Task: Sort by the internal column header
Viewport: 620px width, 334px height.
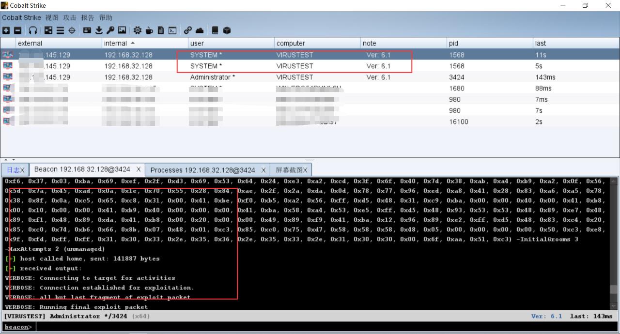Action: pyautogui.click(x=145, y=43)
